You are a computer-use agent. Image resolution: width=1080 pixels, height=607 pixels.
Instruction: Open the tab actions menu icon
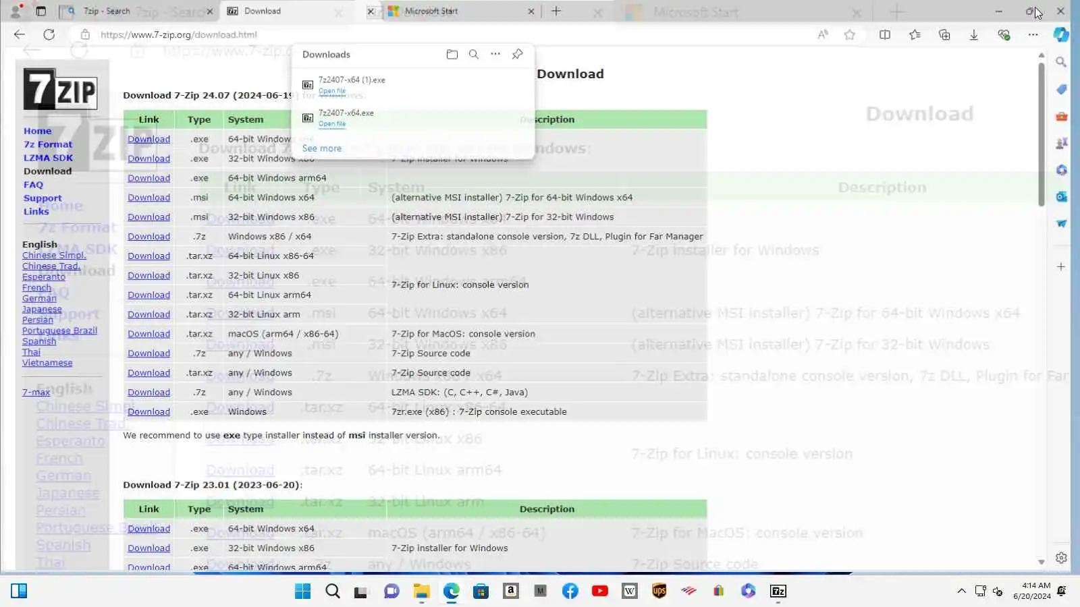41,11
